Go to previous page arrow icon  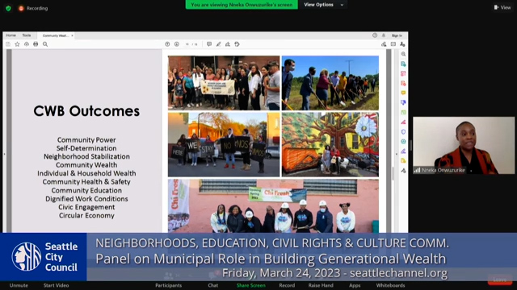pyautogui.click(x=167, y=44)
